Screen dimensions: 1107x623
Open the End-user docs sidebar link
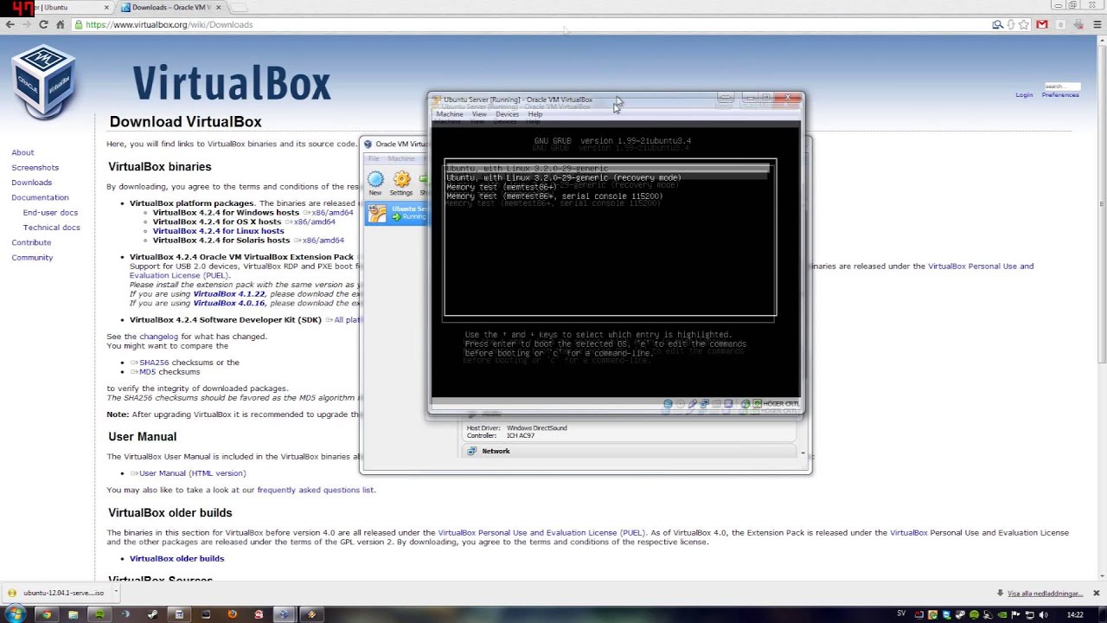click(x=50, y=213)
